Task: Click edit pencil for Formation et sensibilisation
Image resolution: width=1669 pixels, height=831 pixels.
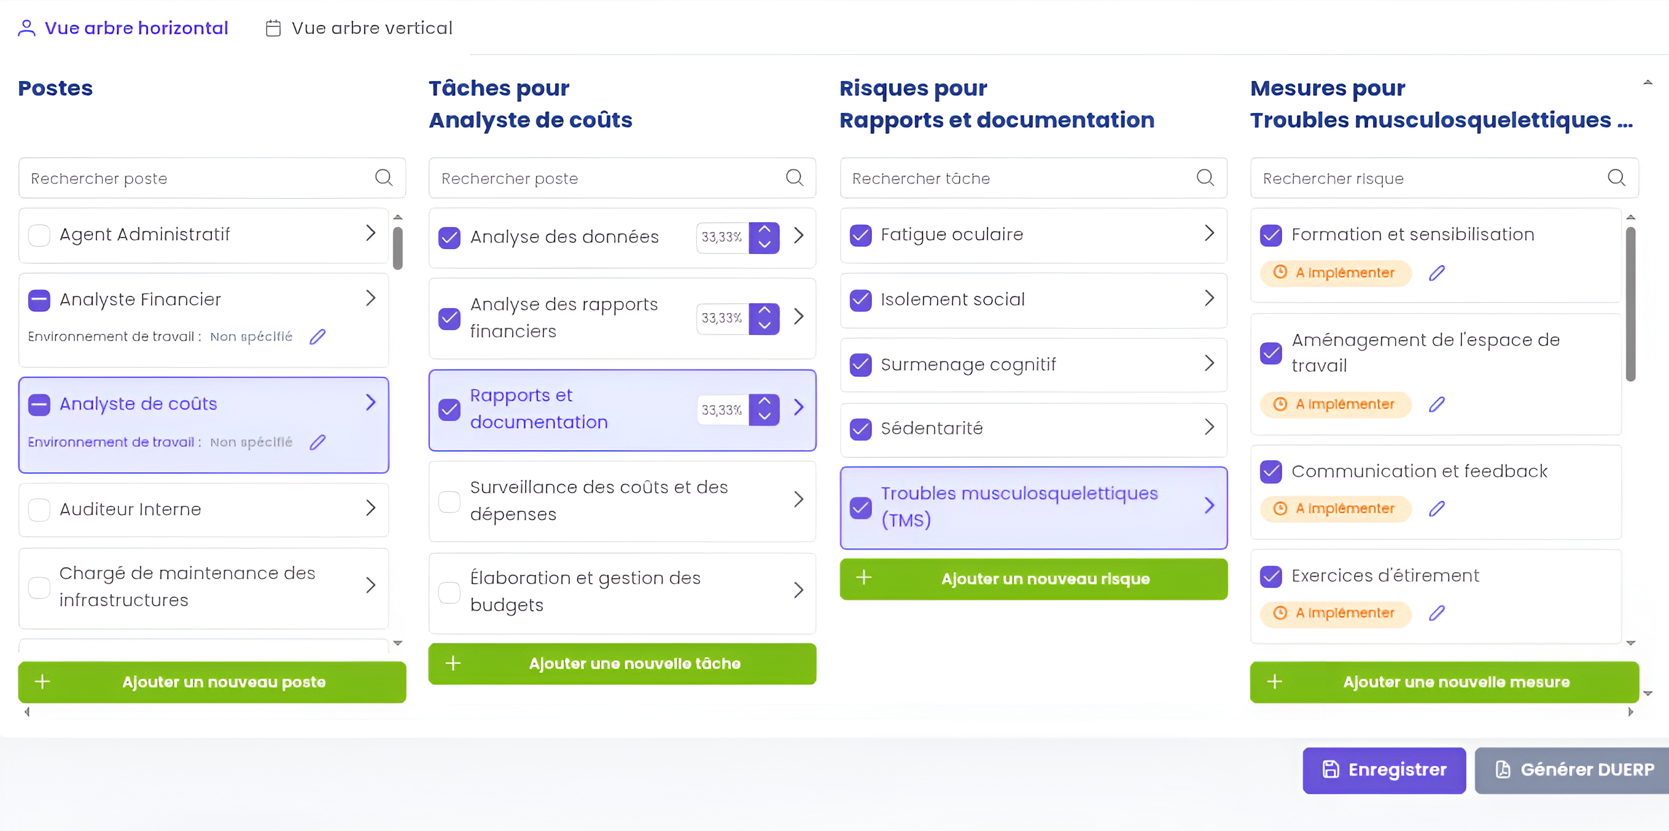Action: (x=1436, y=273)
